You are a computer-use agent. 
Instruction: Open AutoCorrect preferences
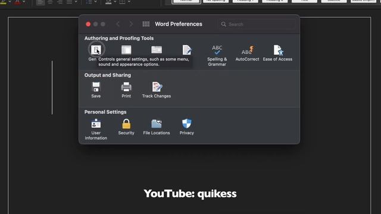[x=247, y=53]
